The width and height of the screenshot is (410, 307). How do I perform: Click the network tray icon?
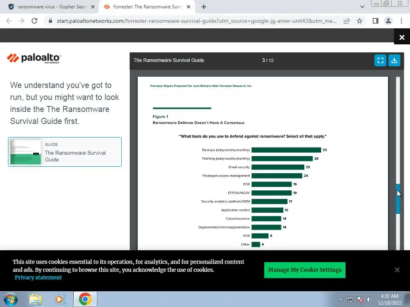tap(350, 299)
